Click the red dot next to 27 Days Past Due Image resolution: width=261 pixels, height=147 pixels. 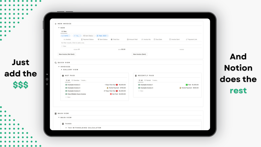tap(117, 91)
